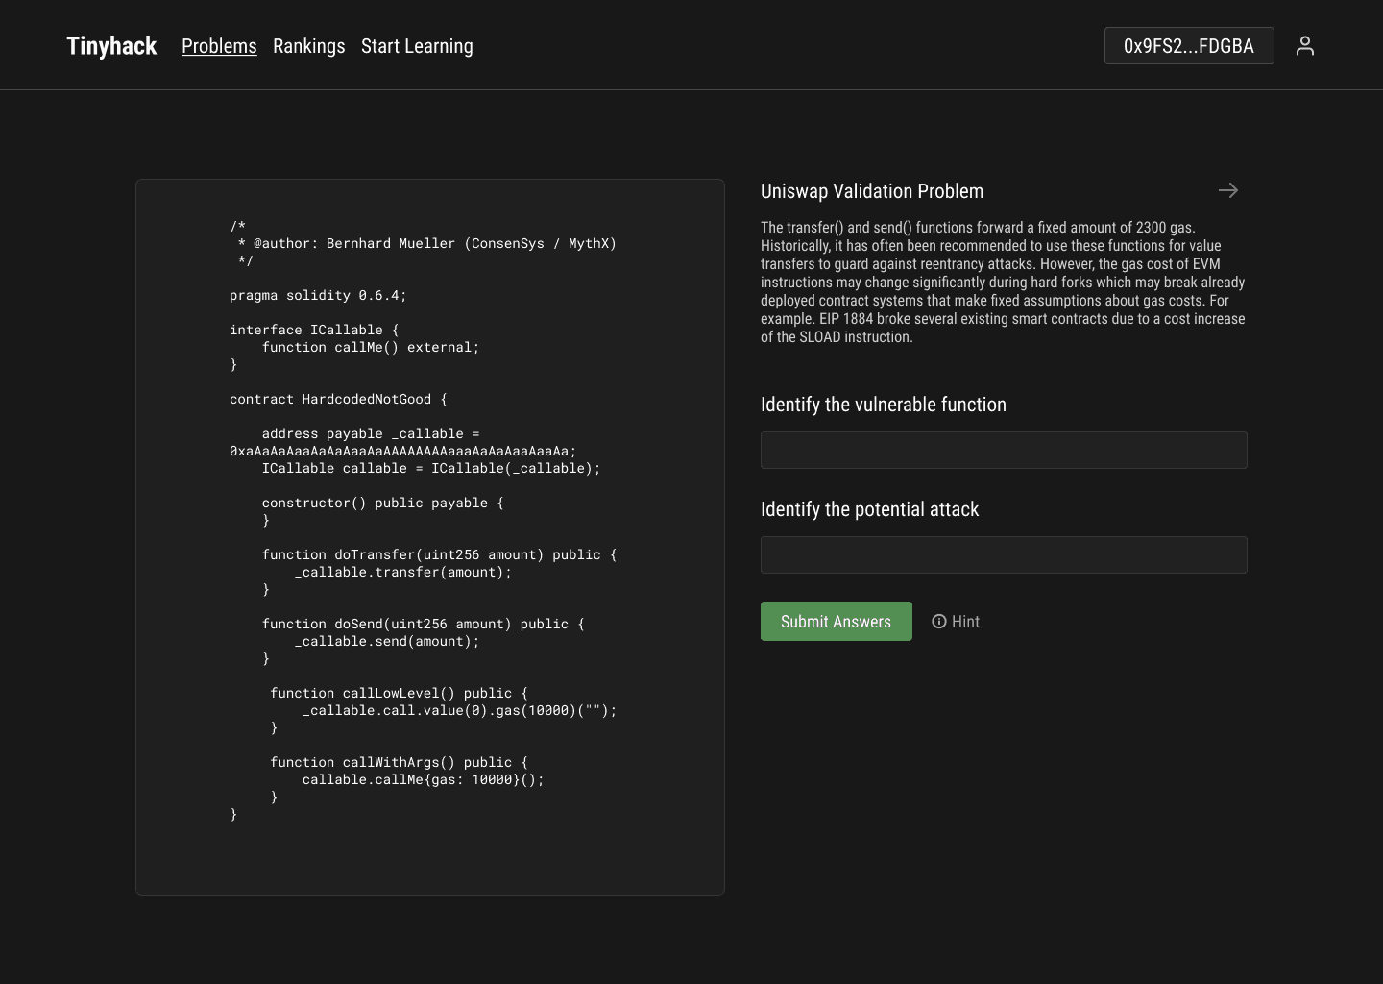
Task: Click the '@author: Bernhard Mueller' comment line
Action: pos(426,243)
